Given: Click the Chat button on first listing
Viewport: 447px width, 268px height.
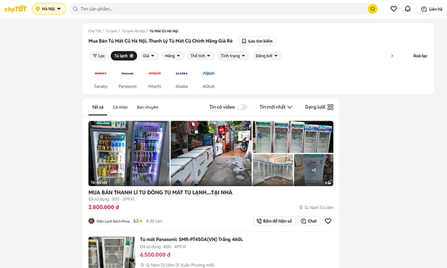Looking at the screenshot, I should click(x=309, y=221).
